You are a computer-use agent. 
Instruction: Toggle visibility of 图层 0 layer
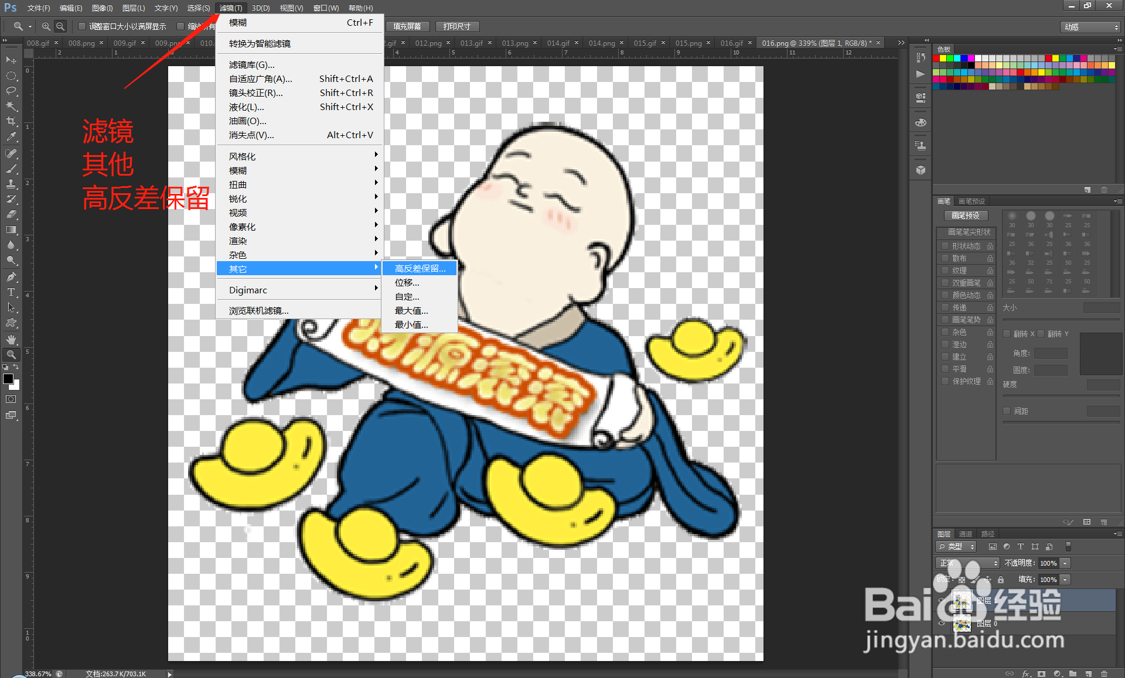point(942,624)
